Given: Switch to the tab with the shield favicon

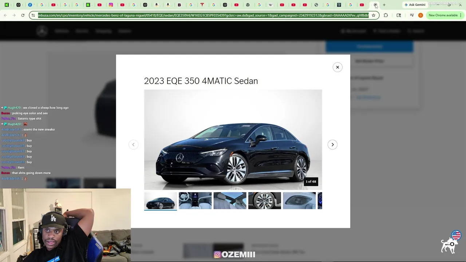Looking at the screenshot, I should [x=339, y=5].
